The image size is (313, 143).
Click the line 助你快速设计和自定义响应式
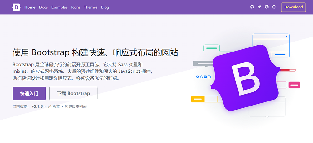pyautogui.click(x=67, y=78)
